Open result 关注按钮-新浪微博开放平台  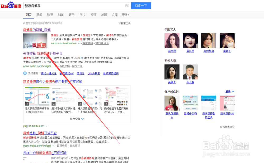point(43,53)
